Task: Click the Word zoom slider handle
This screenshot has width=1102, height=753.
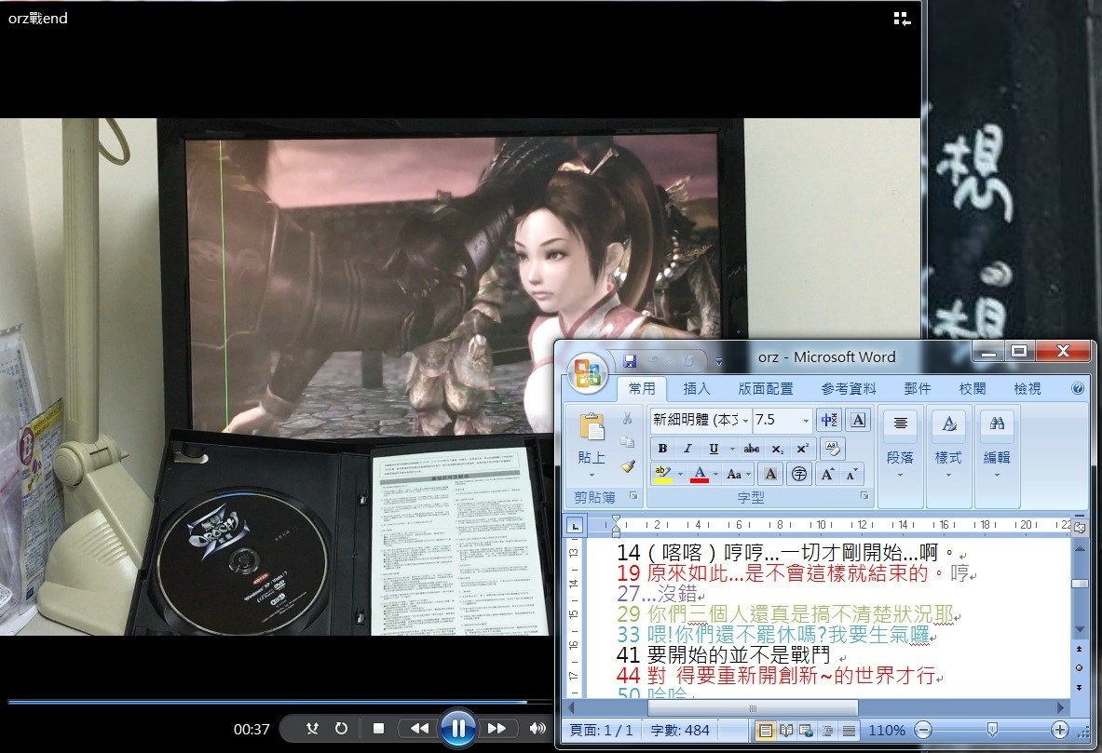Action: [x=992, y=731]
